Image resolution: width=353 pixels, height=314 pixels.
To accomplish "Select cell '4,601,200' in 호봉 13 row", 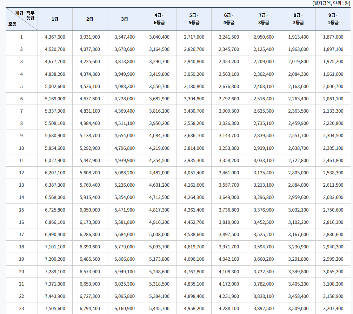I will (x=159, y=185).
